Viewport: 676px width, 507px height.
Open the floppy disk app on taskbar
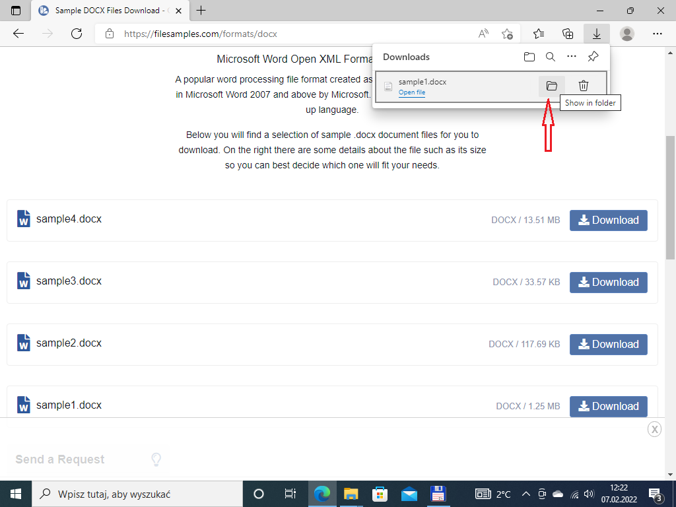click(x=438, y=494)
